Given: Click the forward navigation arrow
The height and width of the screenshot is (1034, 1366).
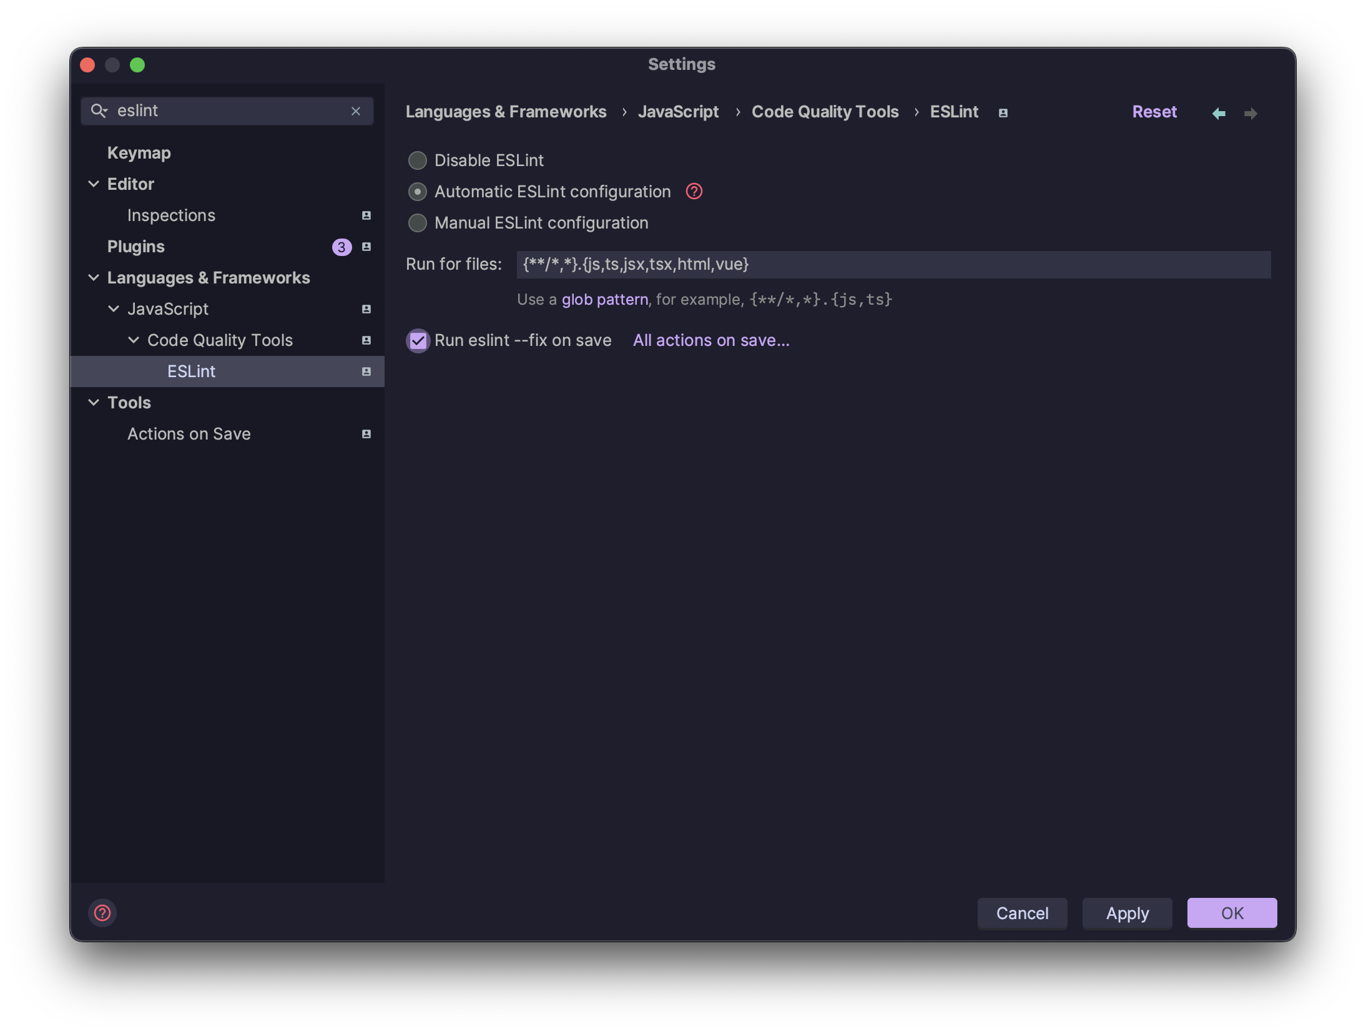Looking at the screenshot, I should pos(1251,113).
